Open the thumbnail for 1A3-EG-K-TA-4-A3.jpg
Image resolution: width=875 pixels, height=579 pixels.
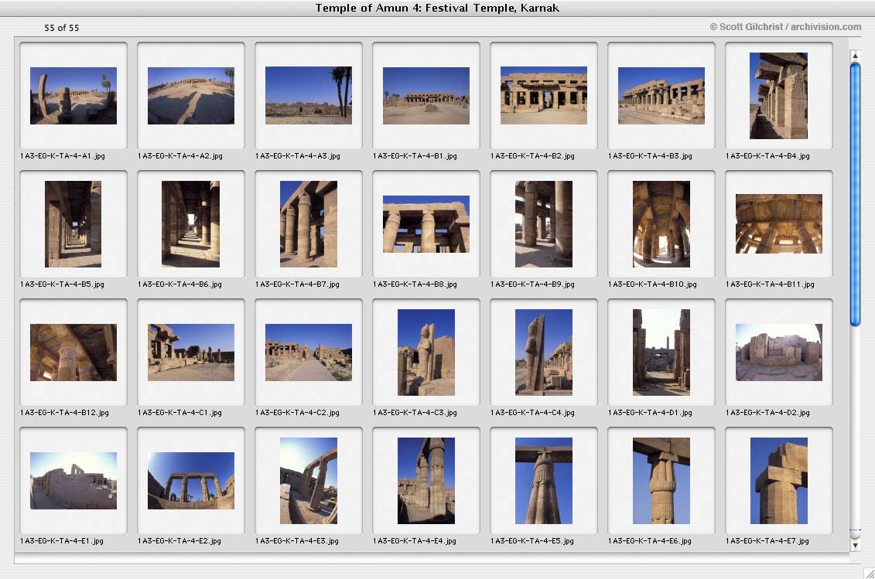[309, 95]
